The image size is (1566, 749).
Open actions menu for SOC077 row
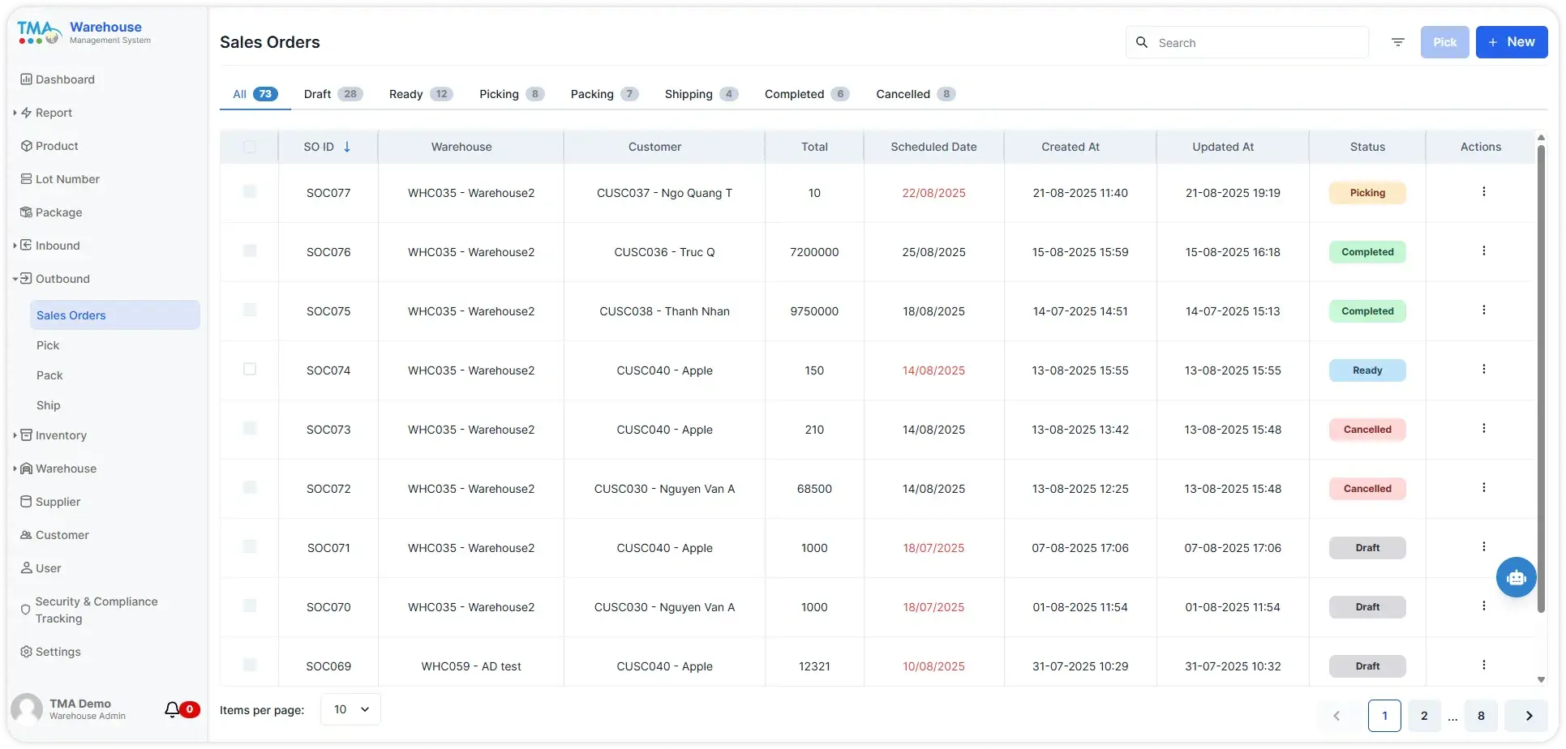(x=1483, y=192)
